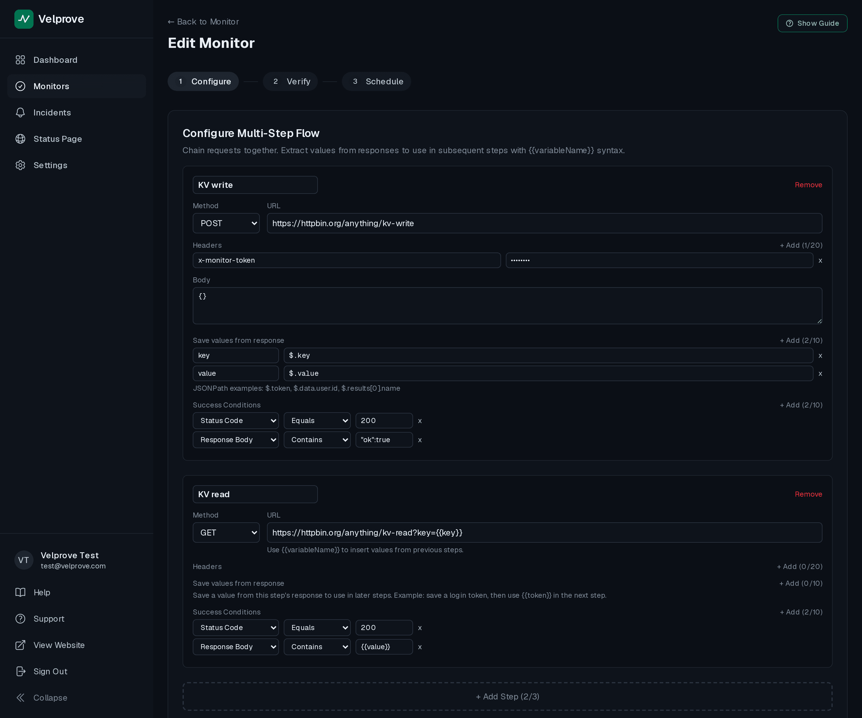The image size is (862, 718).
Task: Edit the "ok":true condition value field
Action: click(384, 440)
